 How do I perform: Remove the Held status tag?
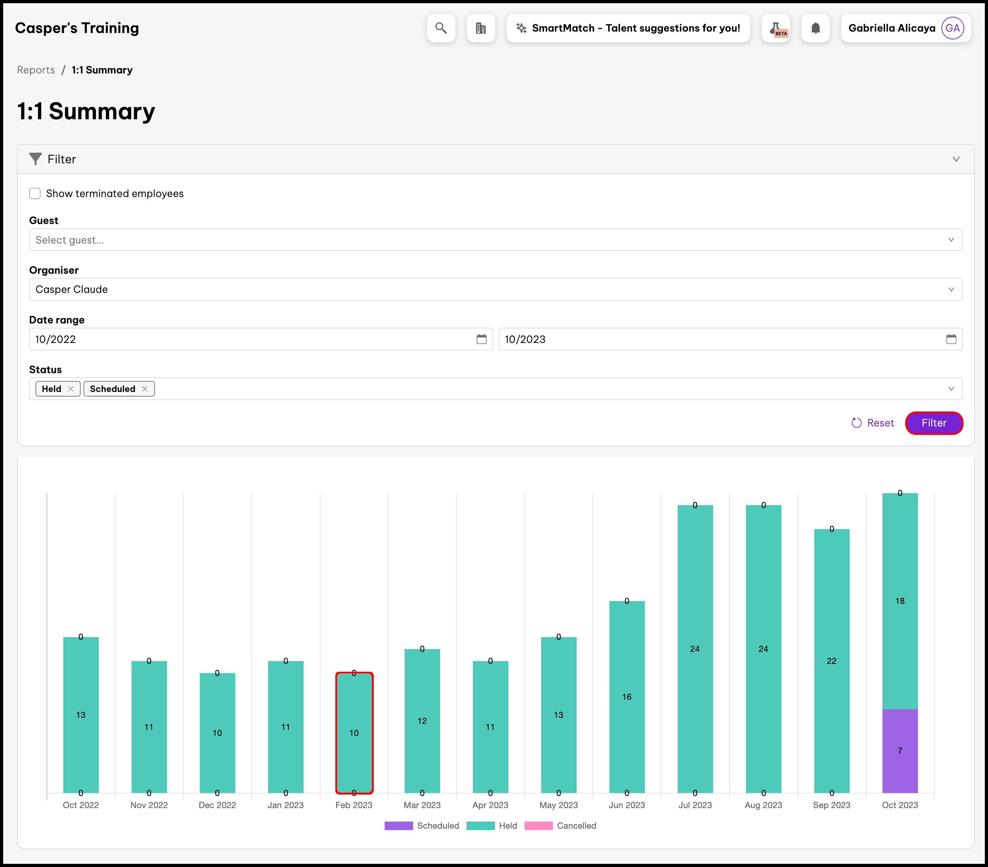[71, 389]
